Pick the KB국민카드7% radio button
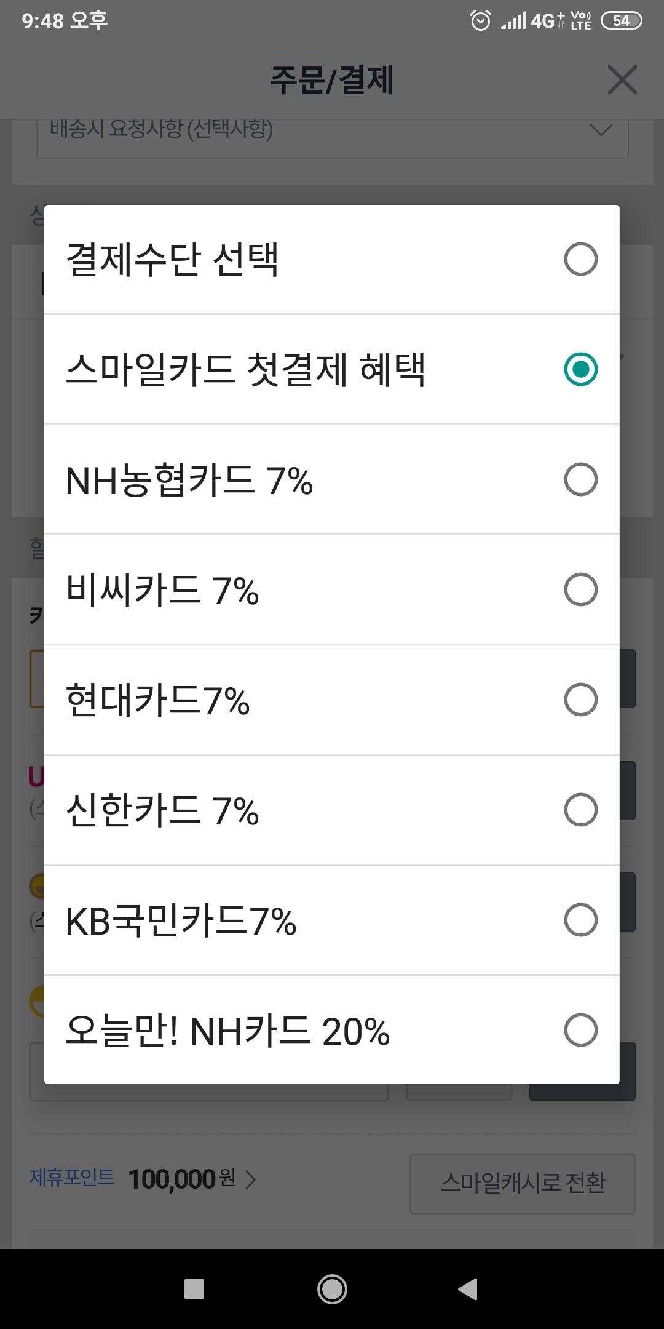Screen dimensions: 664x1329 pos(580,920)
